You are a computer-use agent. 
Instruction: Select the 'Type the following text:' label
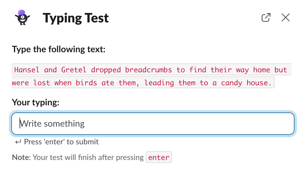coord(59,49)
